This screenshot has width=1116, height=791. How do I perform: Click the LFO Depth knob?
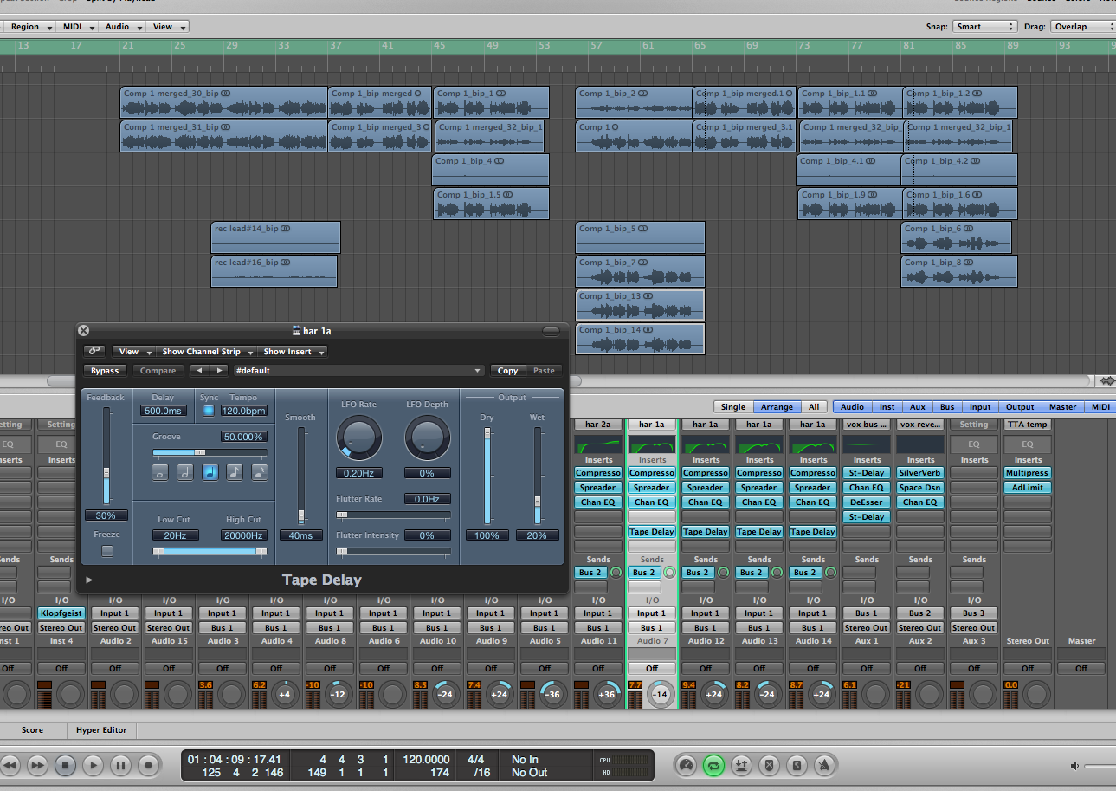coord(427,438)
